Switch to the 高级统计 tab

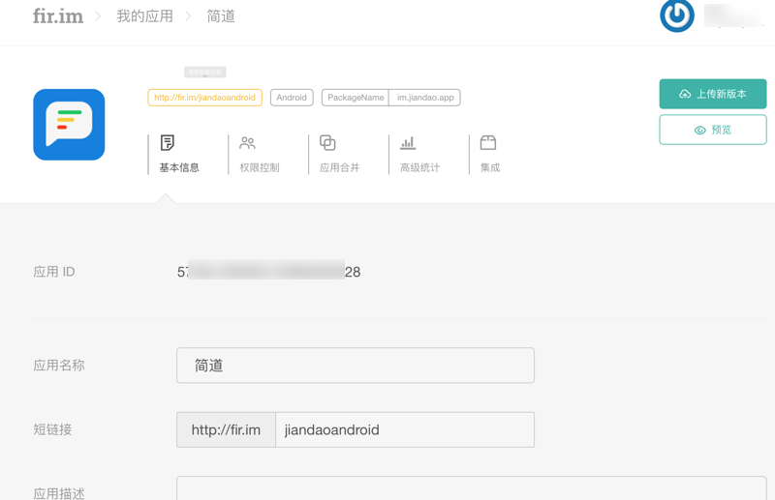tap(419, 167)
